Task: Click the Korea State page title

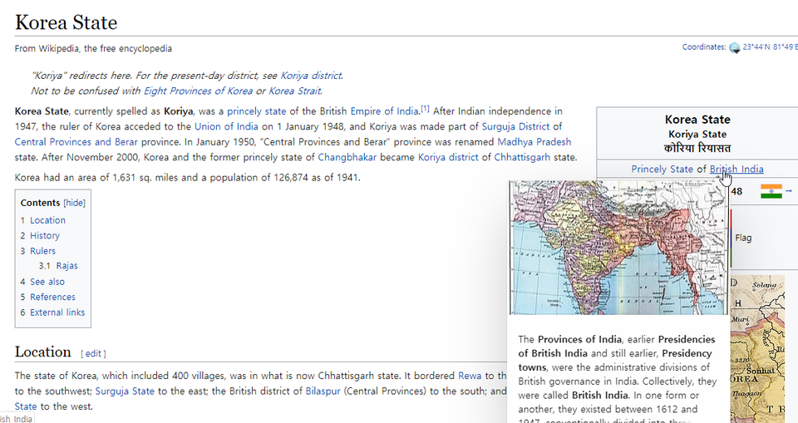Action: tap(66, 22)
